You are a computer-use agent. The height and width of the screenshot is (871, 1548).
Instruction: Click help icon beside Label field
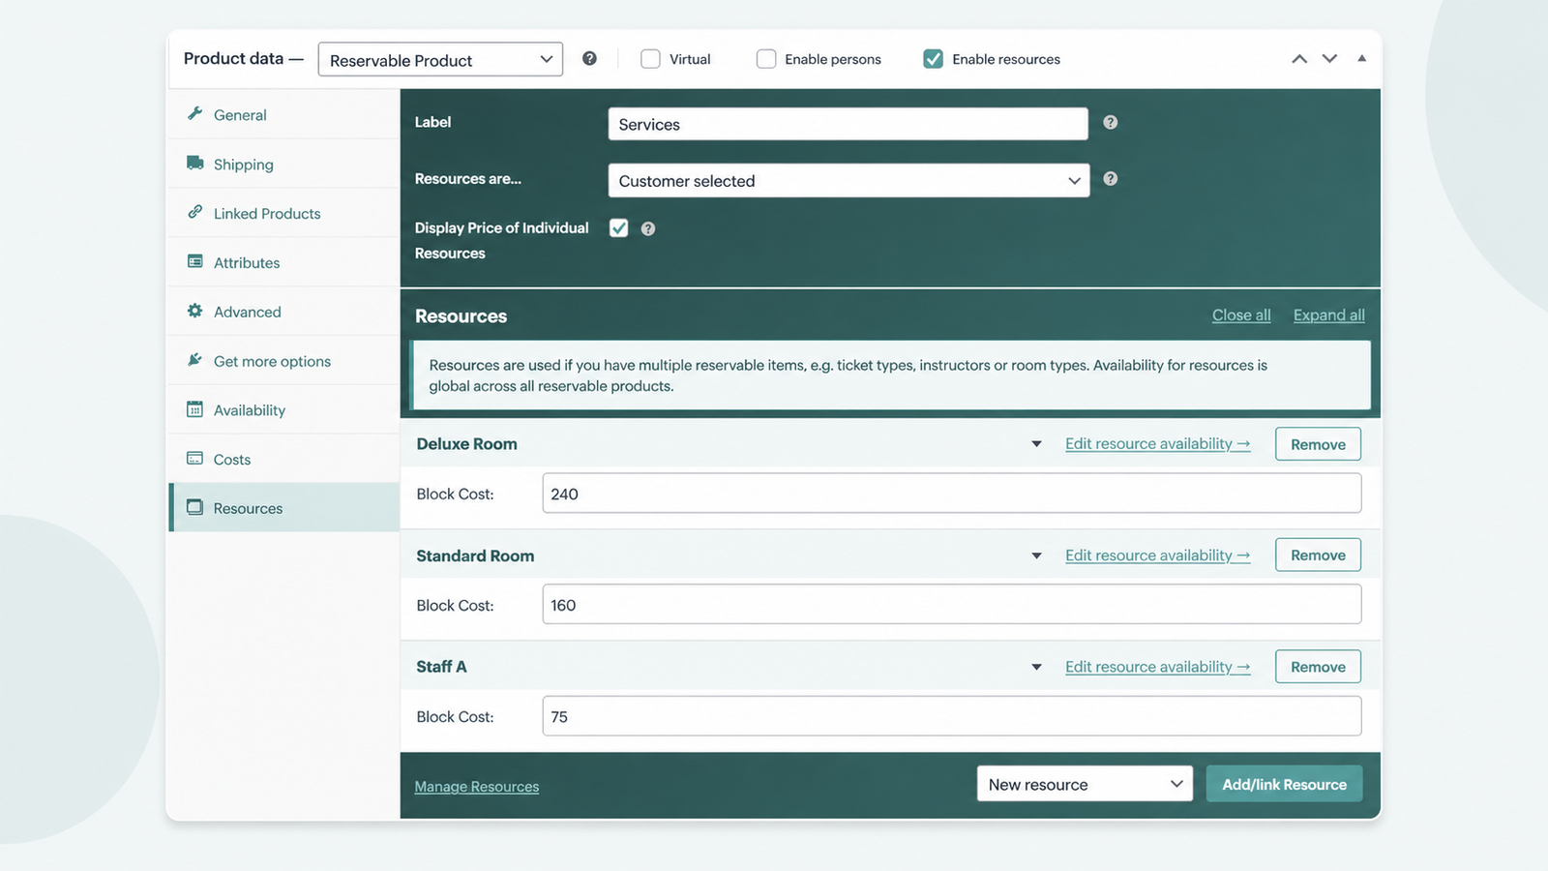(1111, 123)
